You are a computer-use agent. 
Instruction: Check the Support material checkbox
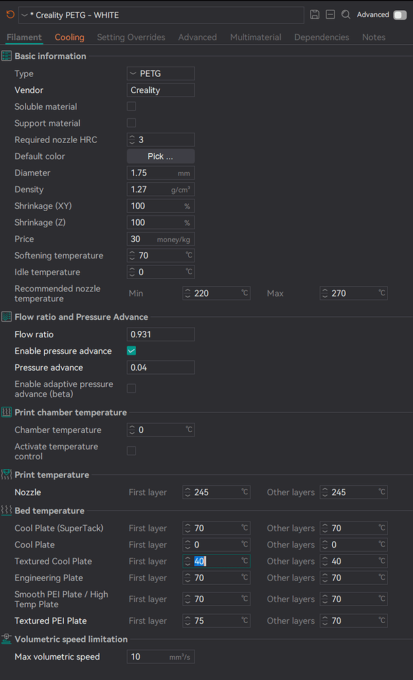131,122
